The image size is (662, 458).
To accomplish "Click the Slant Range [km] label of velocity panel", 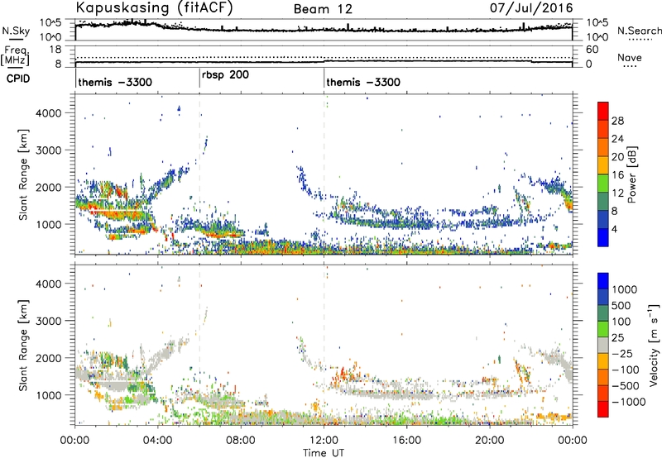I will (x=23, y=345).
